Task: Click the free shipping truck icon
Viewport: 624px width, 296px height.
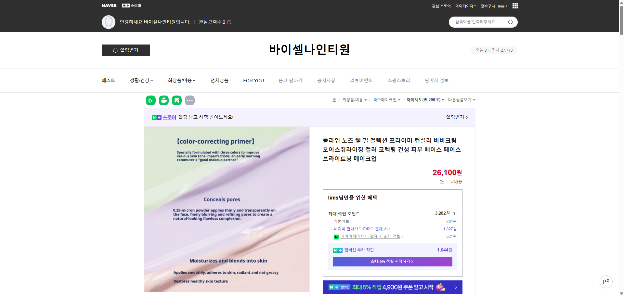Action: coord(442,182)
